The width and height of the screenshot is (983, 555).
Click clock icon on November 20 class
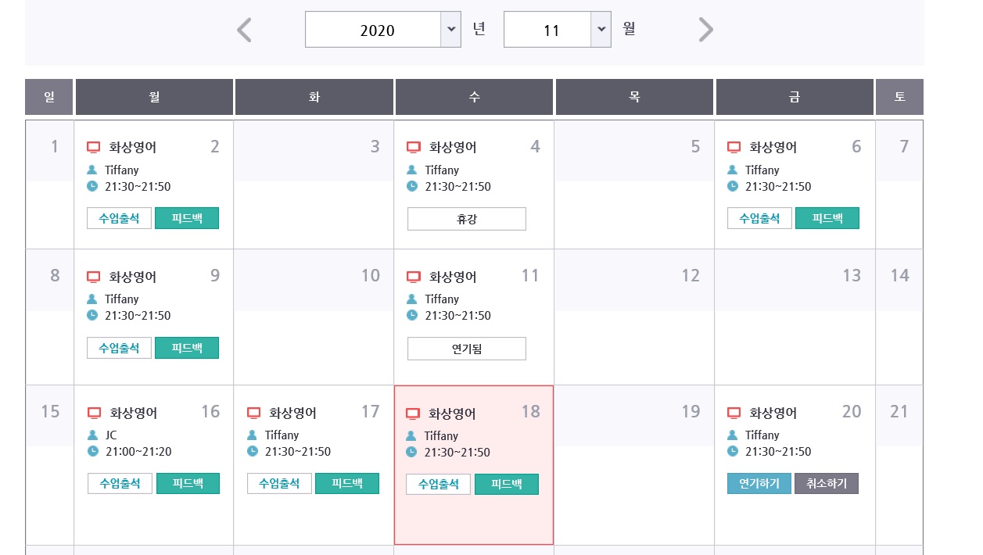[733, 451]
